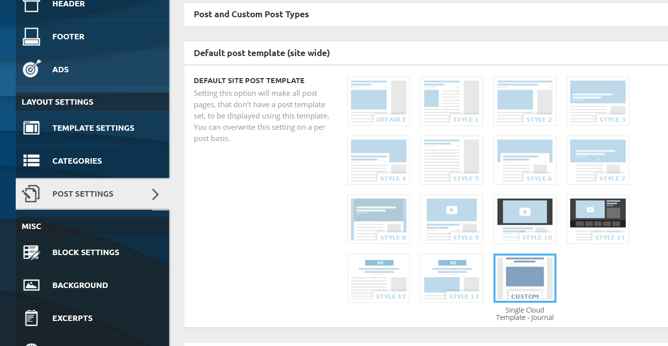Click the Background image icon
This screenshot has width=668, height=346.
(31, 285)
